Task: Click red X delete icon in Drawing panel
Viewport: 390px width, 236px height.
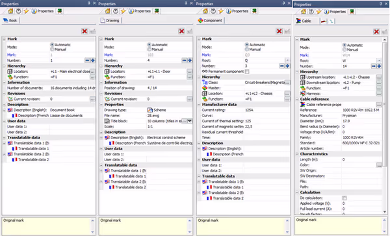Action: (181, 31)
